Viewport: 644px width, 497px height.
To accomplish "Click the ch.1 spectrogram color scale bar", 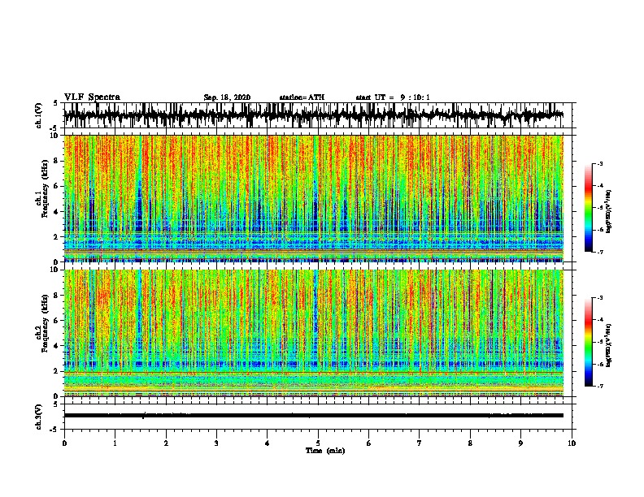I will tap(589, 208).
